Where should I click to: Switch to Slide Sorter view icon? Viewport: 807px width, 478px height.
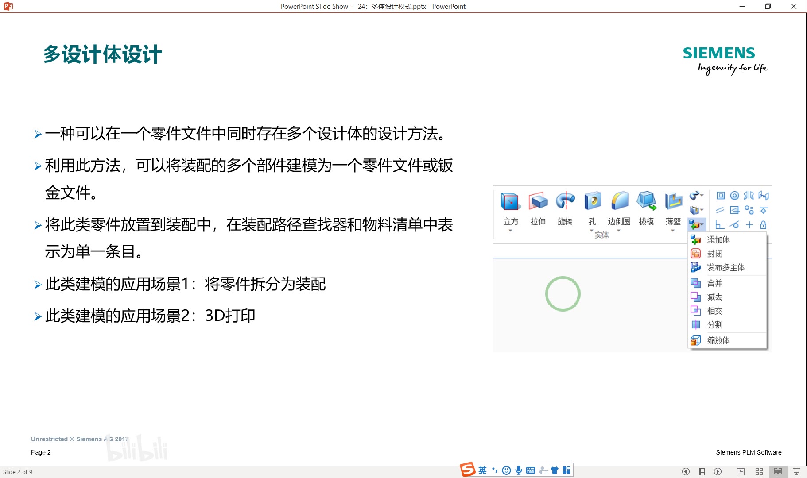coord(759,472)
